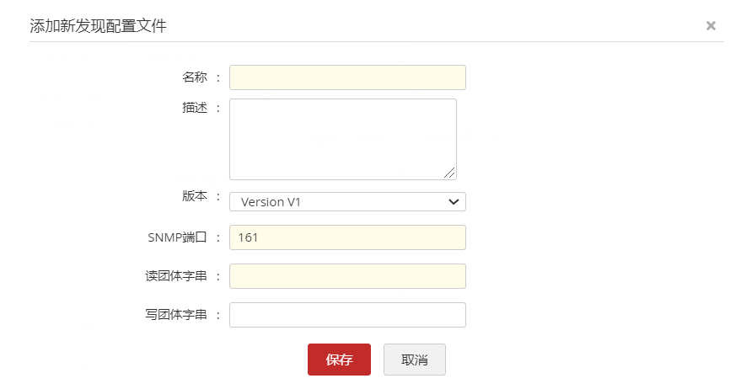Viewport: 741px width, 389px height.
Task: Focus the 描述 description text area
Action: [342, 139]
